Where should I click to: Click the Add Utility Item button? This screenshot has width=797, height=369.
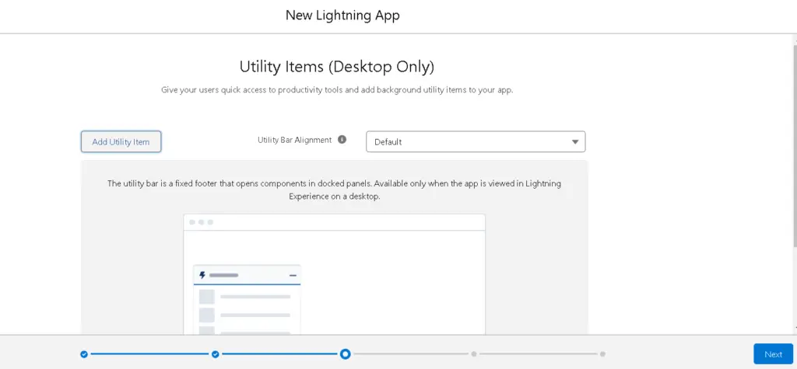click(121, 141)
